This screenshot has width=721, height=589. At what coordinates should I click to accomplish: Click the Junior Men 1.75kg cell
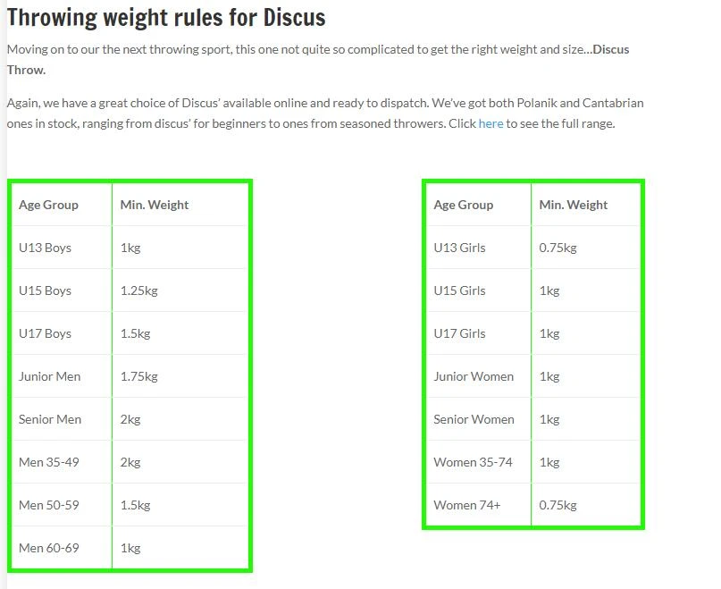click(x=138, y=376)
